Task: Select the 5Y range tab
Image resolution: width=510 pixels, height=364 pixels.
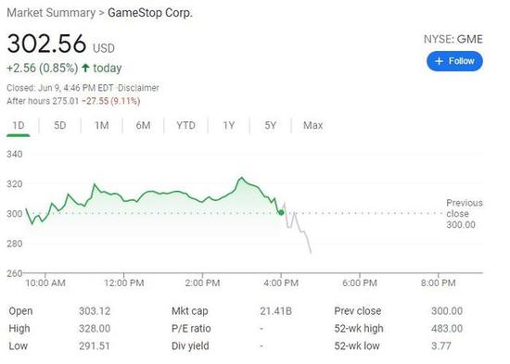Action: point(270,125)
